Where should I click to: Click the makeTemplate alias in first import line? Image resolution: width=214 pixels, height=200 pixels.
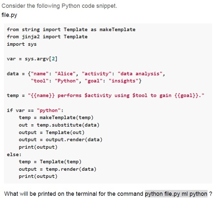click(117, 30)
